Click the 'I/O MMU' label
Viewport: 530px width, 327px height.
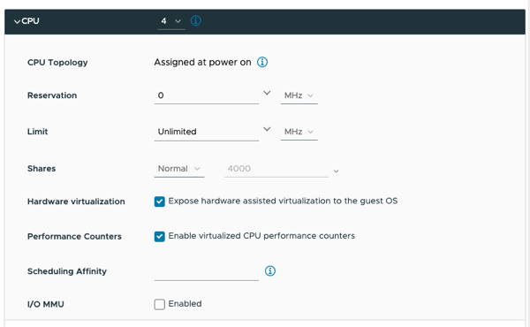click(x=46, y=304)
